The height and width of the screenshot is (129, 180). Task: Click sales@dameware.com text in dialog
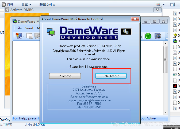click(93, 97)
